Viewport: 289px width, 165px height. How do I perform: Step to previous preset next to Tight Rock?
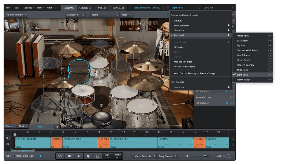pos(168,6)
